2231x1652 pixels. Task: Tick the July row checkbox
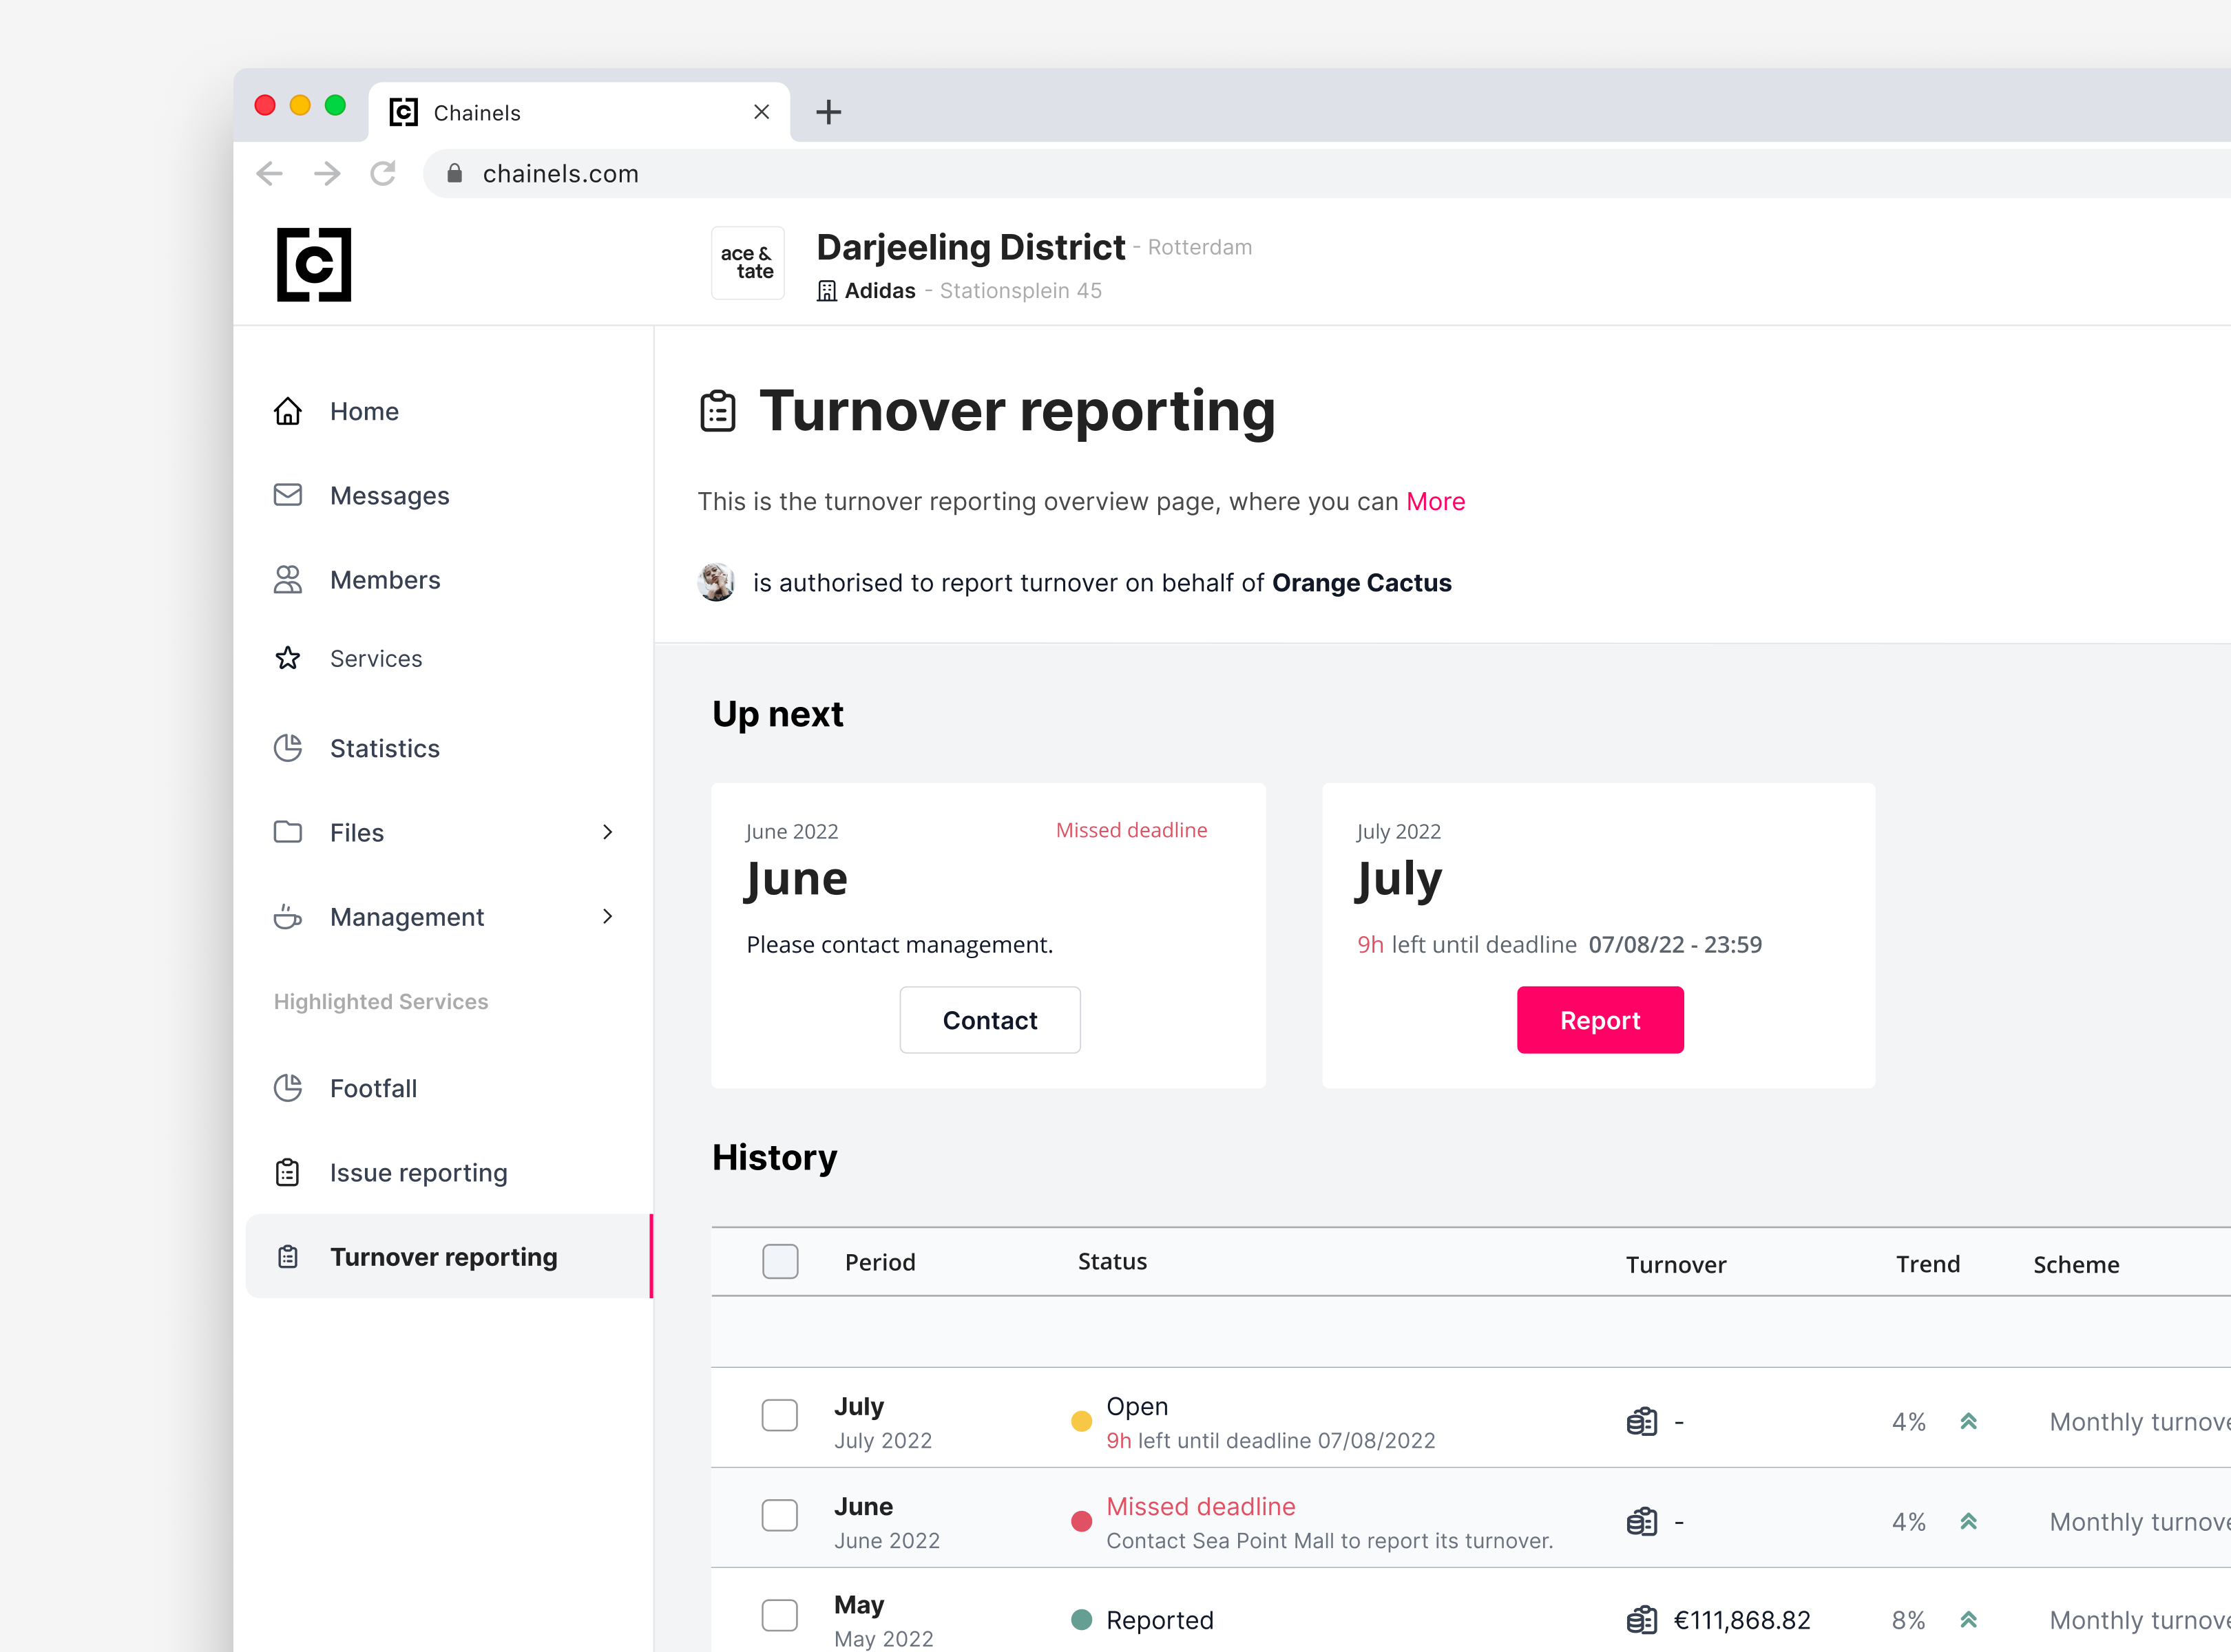click(x=779, y=1415)
